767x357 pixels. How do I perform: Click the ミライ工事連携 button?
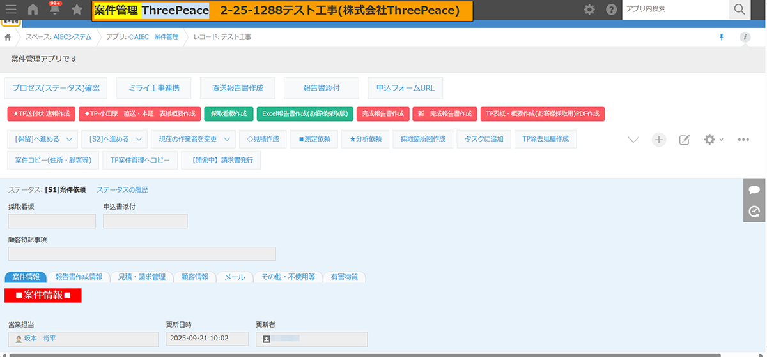coord(153,88)
